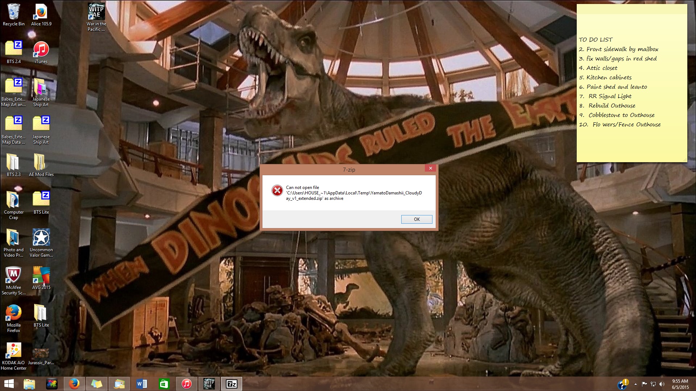Image resolution: width=696 pixels, height=391 pixels.
Task: Open Word from the taskbar
Action: tap(142, 384)
